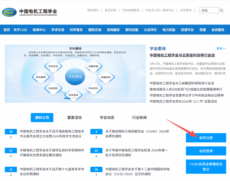Click the 联系我们 link in header

pos(93,10)
